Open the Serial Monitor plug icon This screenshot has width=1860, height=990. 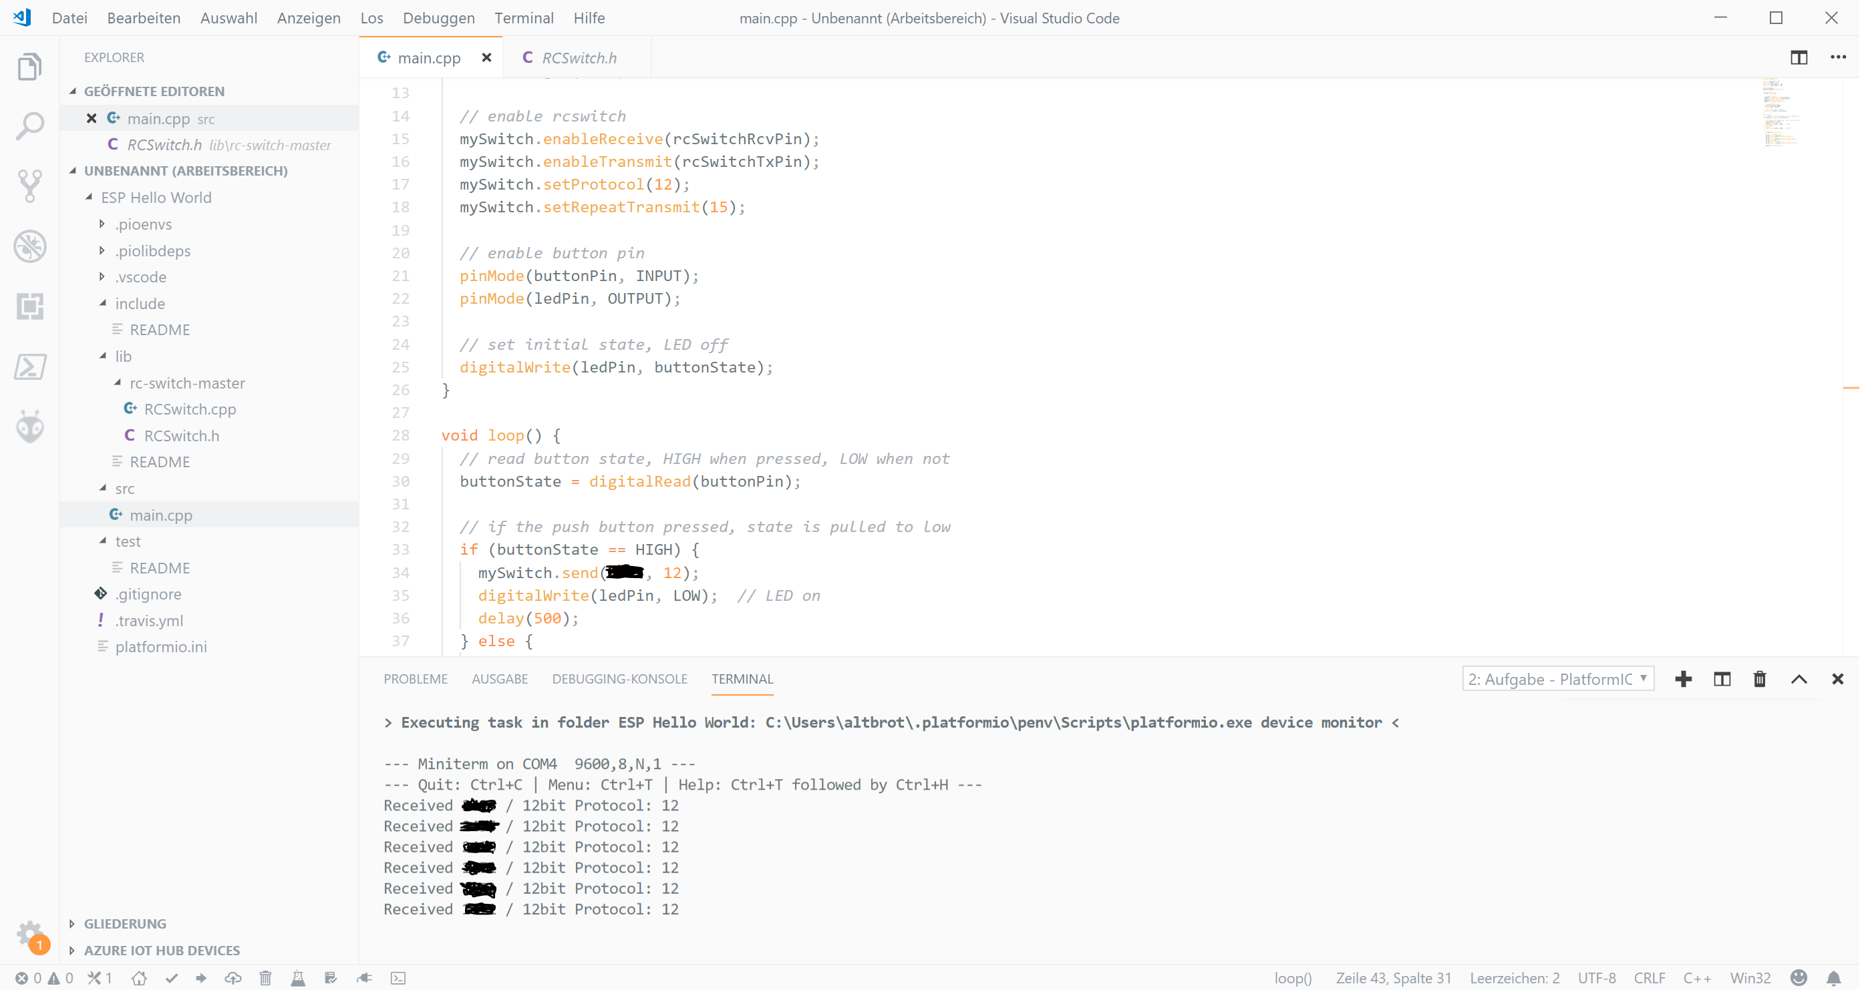365,979
